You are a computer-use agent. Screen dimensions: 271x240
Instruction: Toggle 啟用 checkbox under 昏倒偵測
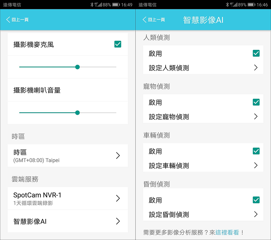point(256,200)
